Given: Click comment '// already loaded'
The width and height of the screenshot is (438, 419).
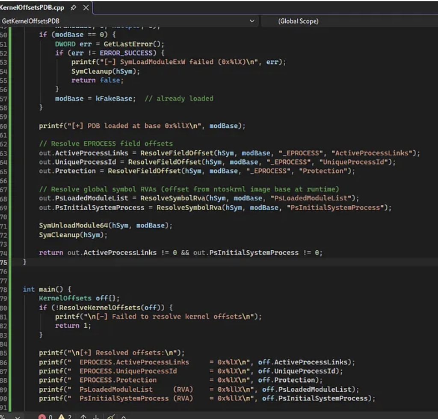Looking at the screenshot, I should [179, 99].
